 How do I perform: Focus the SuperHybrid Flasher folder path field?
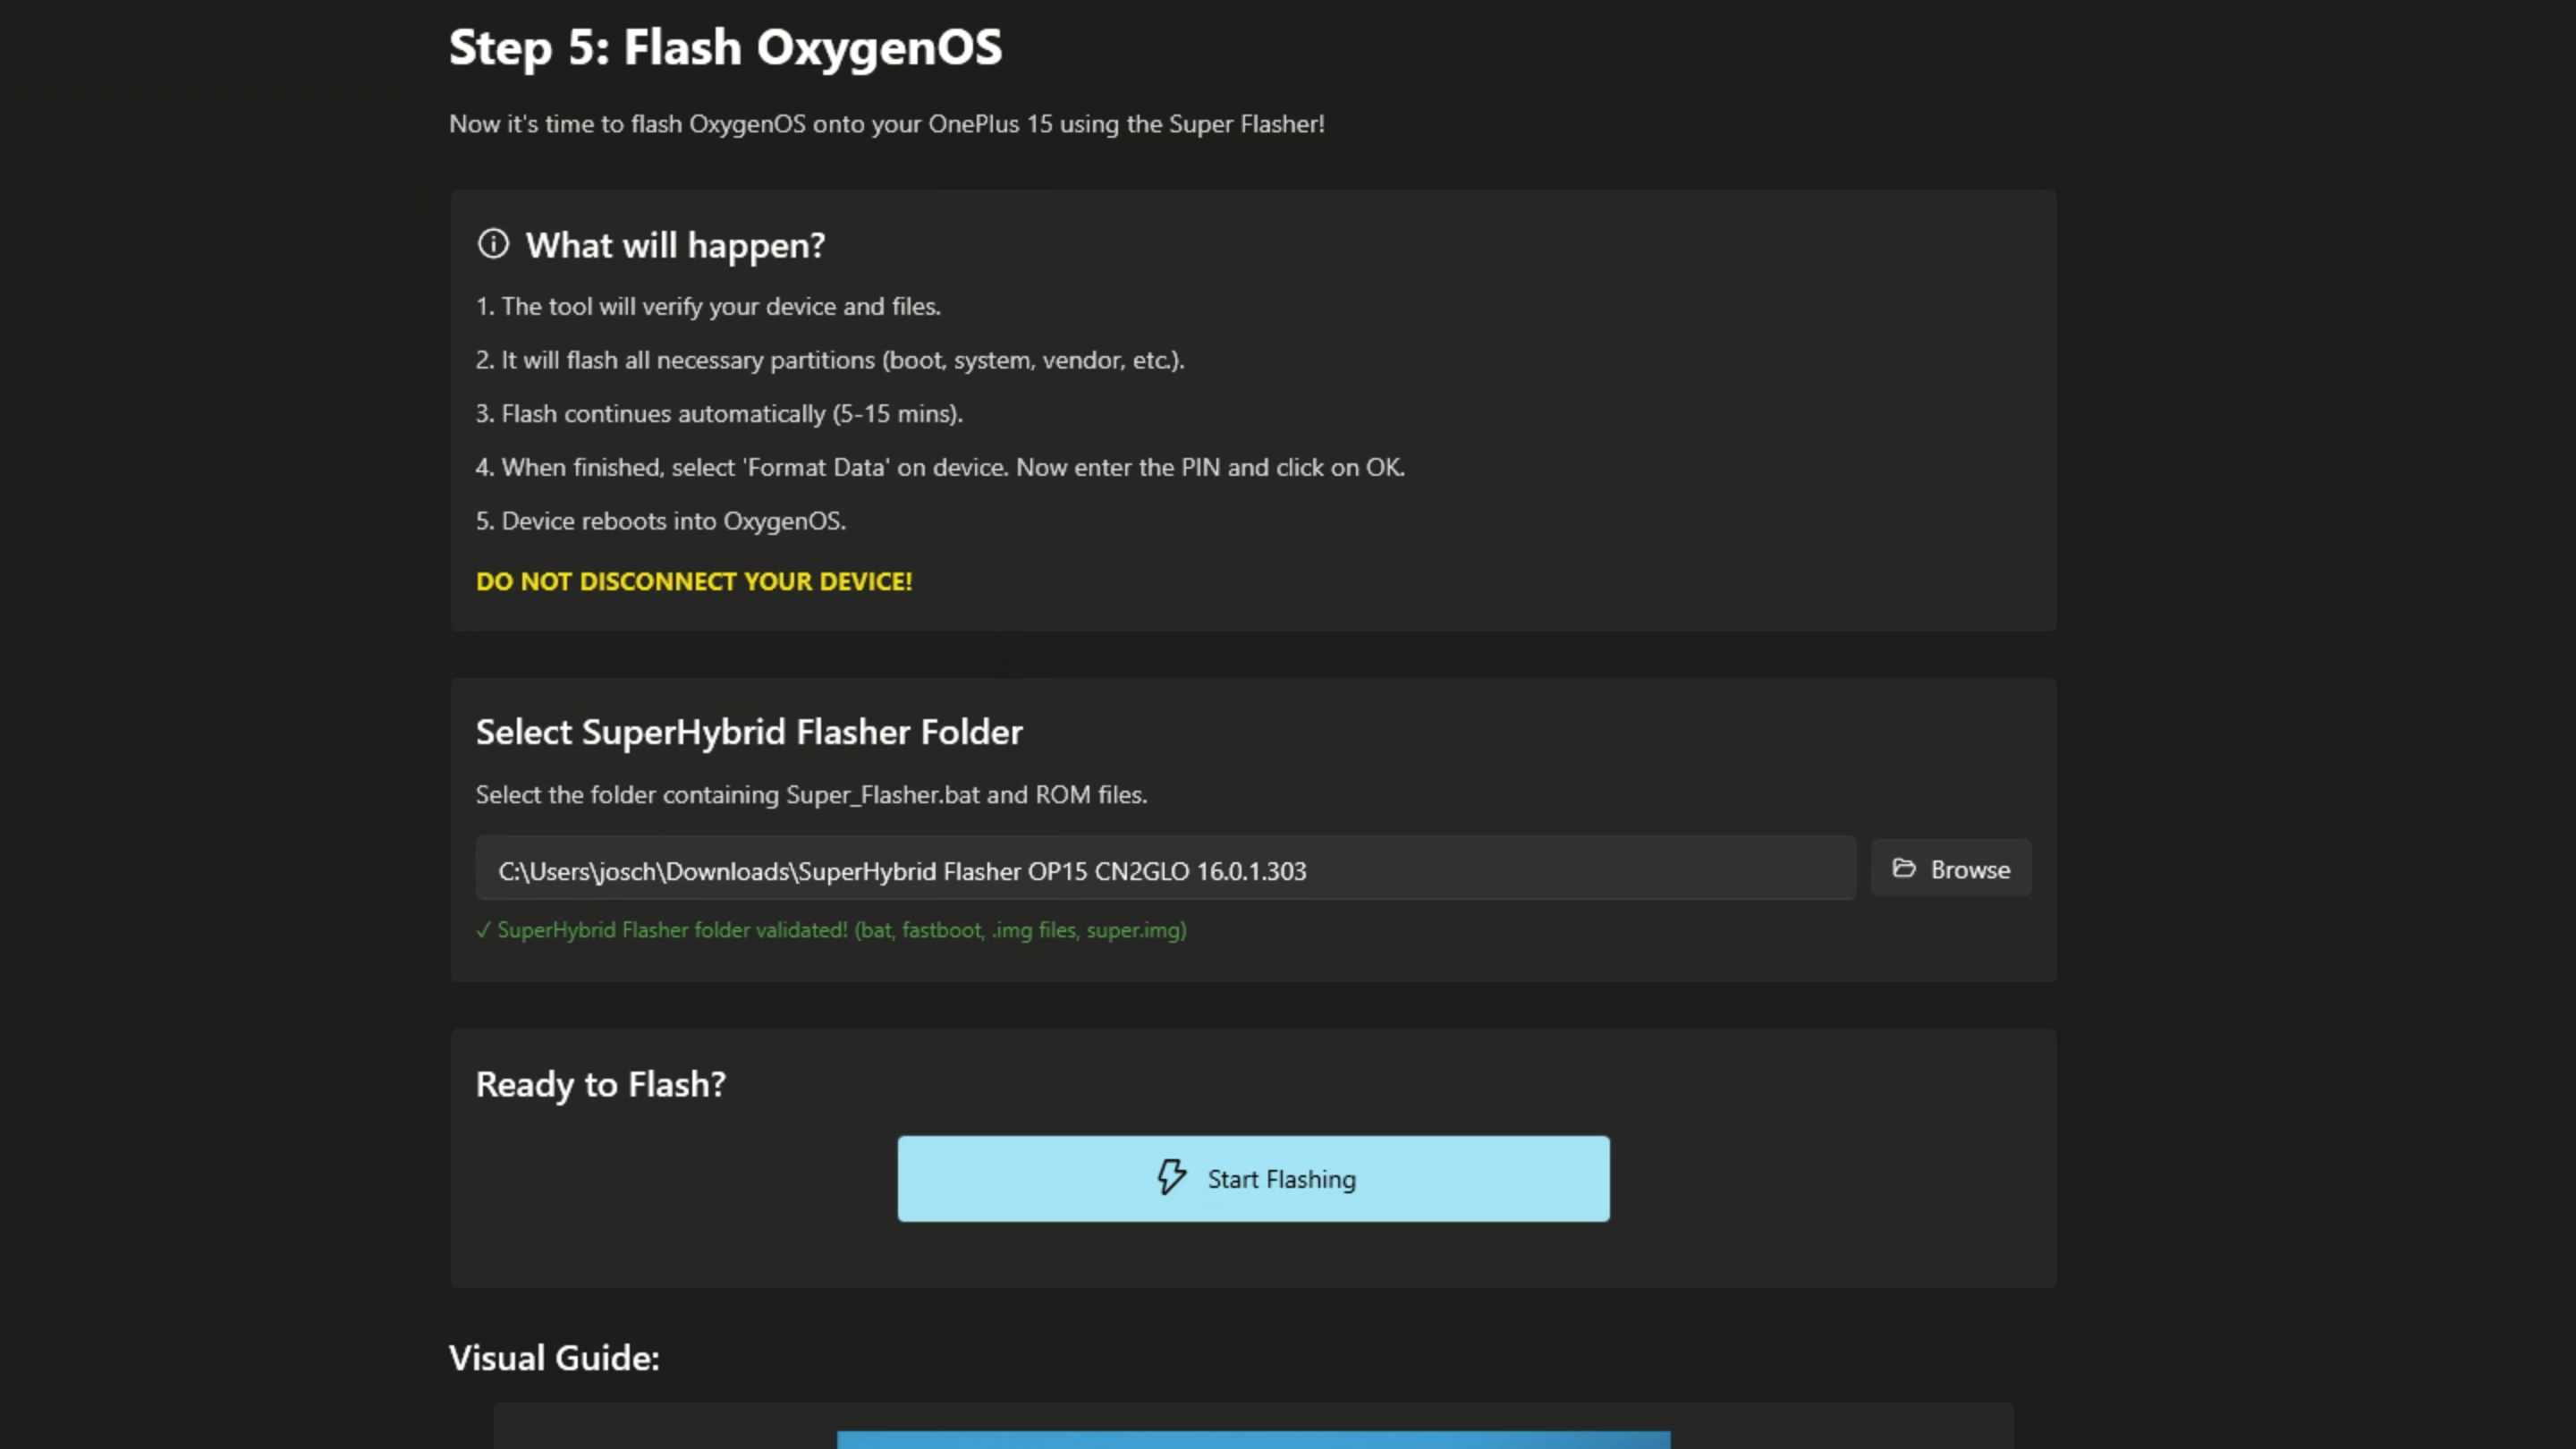(1165, 869)
